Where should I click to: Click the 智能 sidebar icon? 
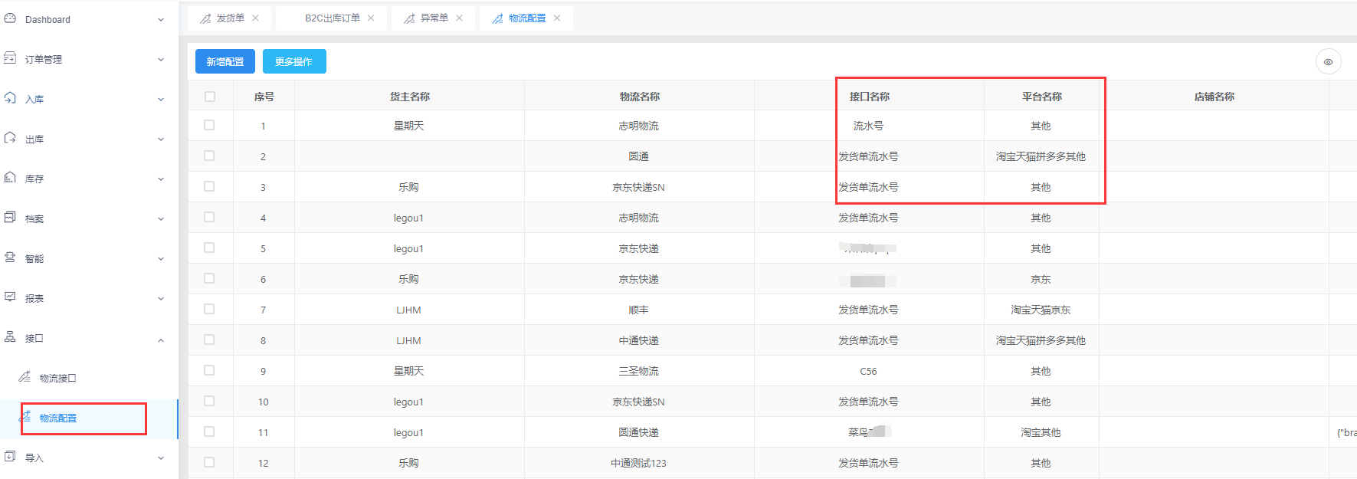[x=10, y=257]
